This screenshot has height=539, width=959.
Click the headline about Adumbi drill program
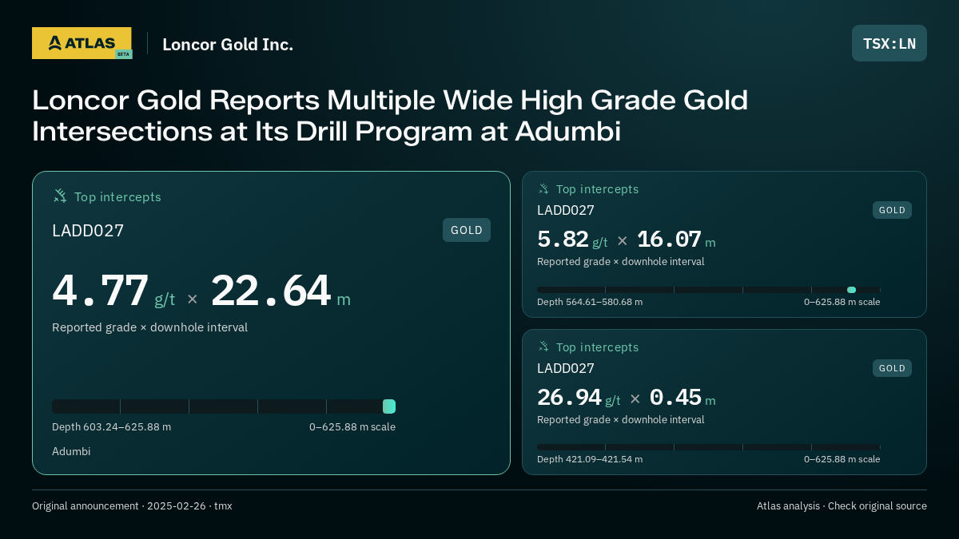click(390, 115)
